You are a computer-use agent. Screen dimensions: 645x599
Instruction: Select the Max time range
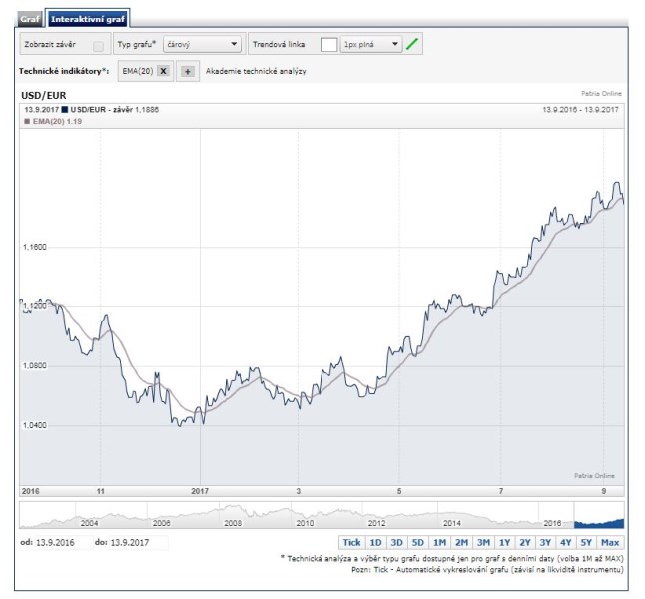610,543
